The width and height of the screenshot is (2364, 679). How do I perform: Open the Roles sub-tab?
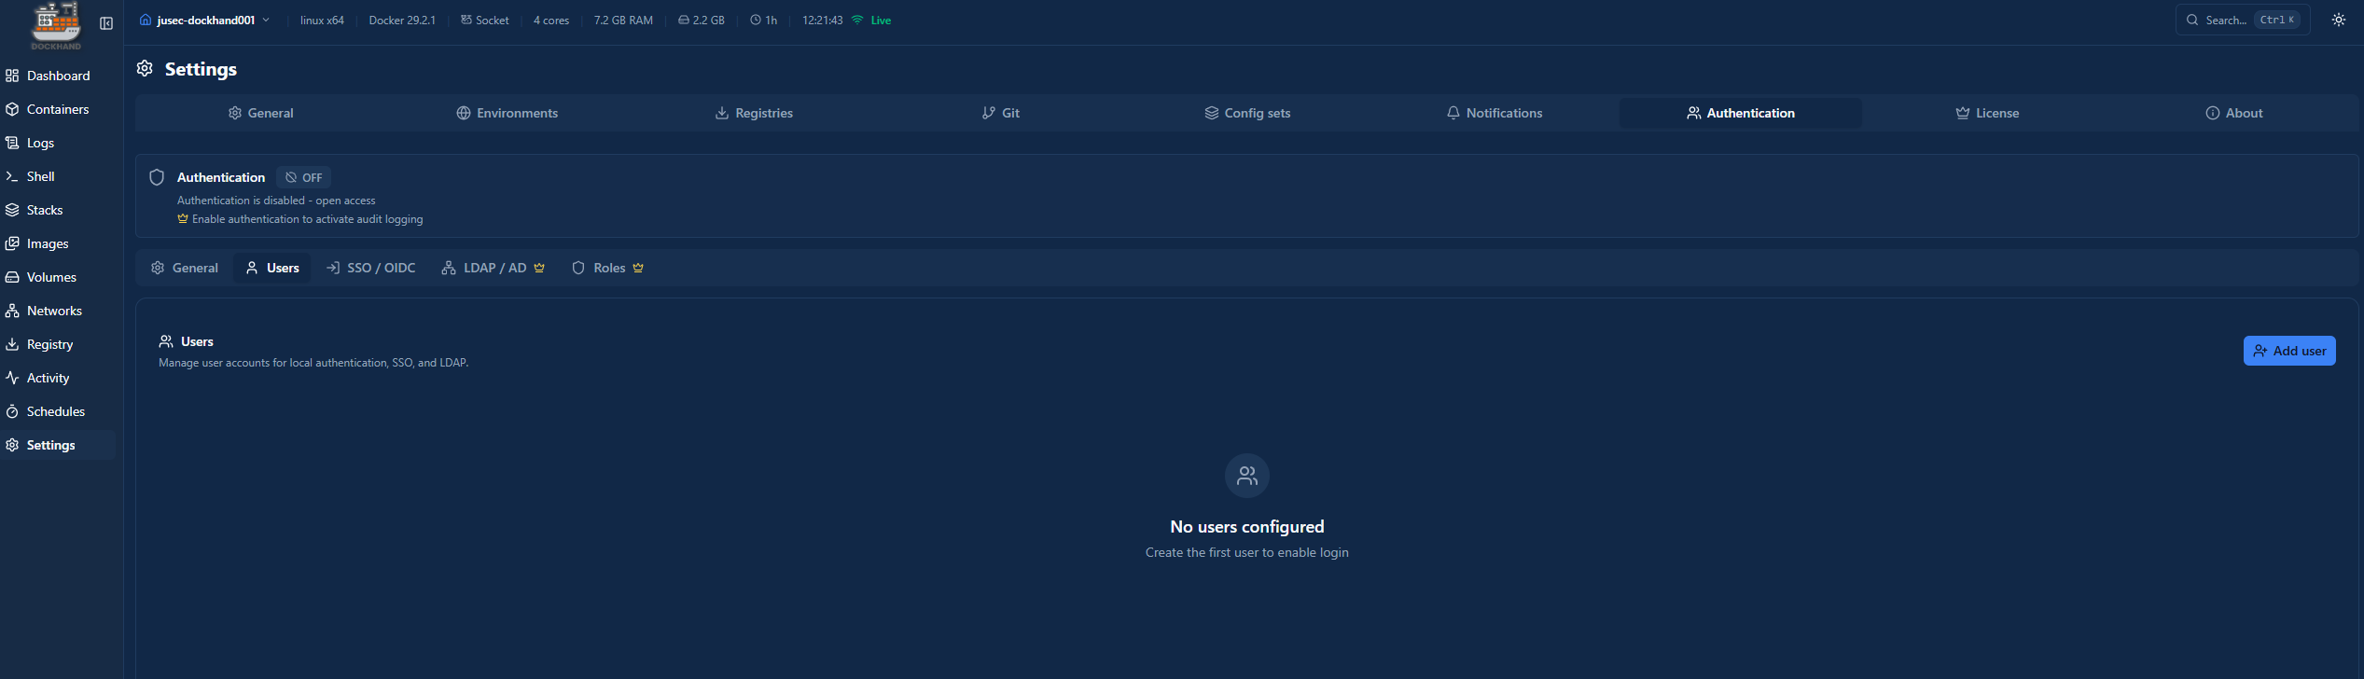(x=607, y=268)
